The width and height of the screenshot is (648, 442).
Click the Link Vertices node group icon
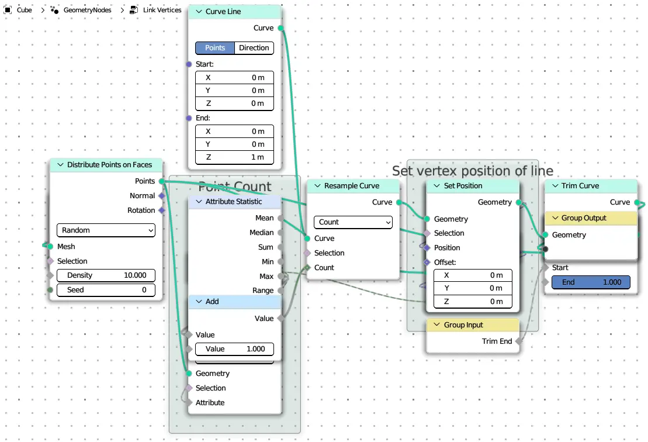[x=133, y=10]
